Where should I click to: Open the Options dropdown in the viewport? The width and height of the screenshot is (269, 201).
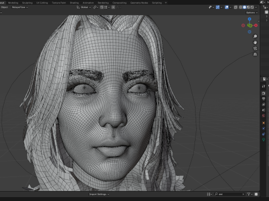pyautogui.click(x=252, y=13)
